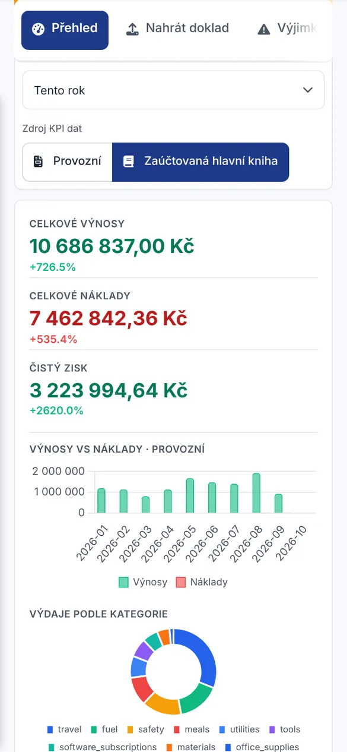The width and height of the screenshot is (347, 752).
Task: Click the ČISTÝ ZISK label
Action: tap(59, 368)
